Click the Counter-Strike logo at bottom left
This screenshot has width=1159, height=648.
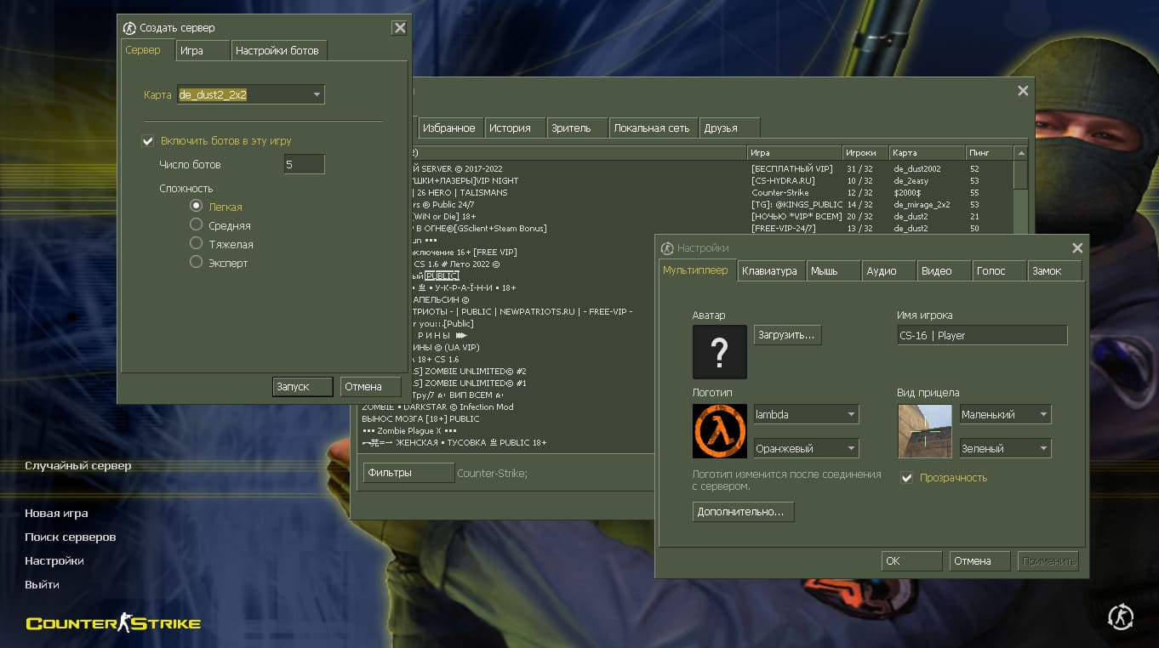point(113,623)
